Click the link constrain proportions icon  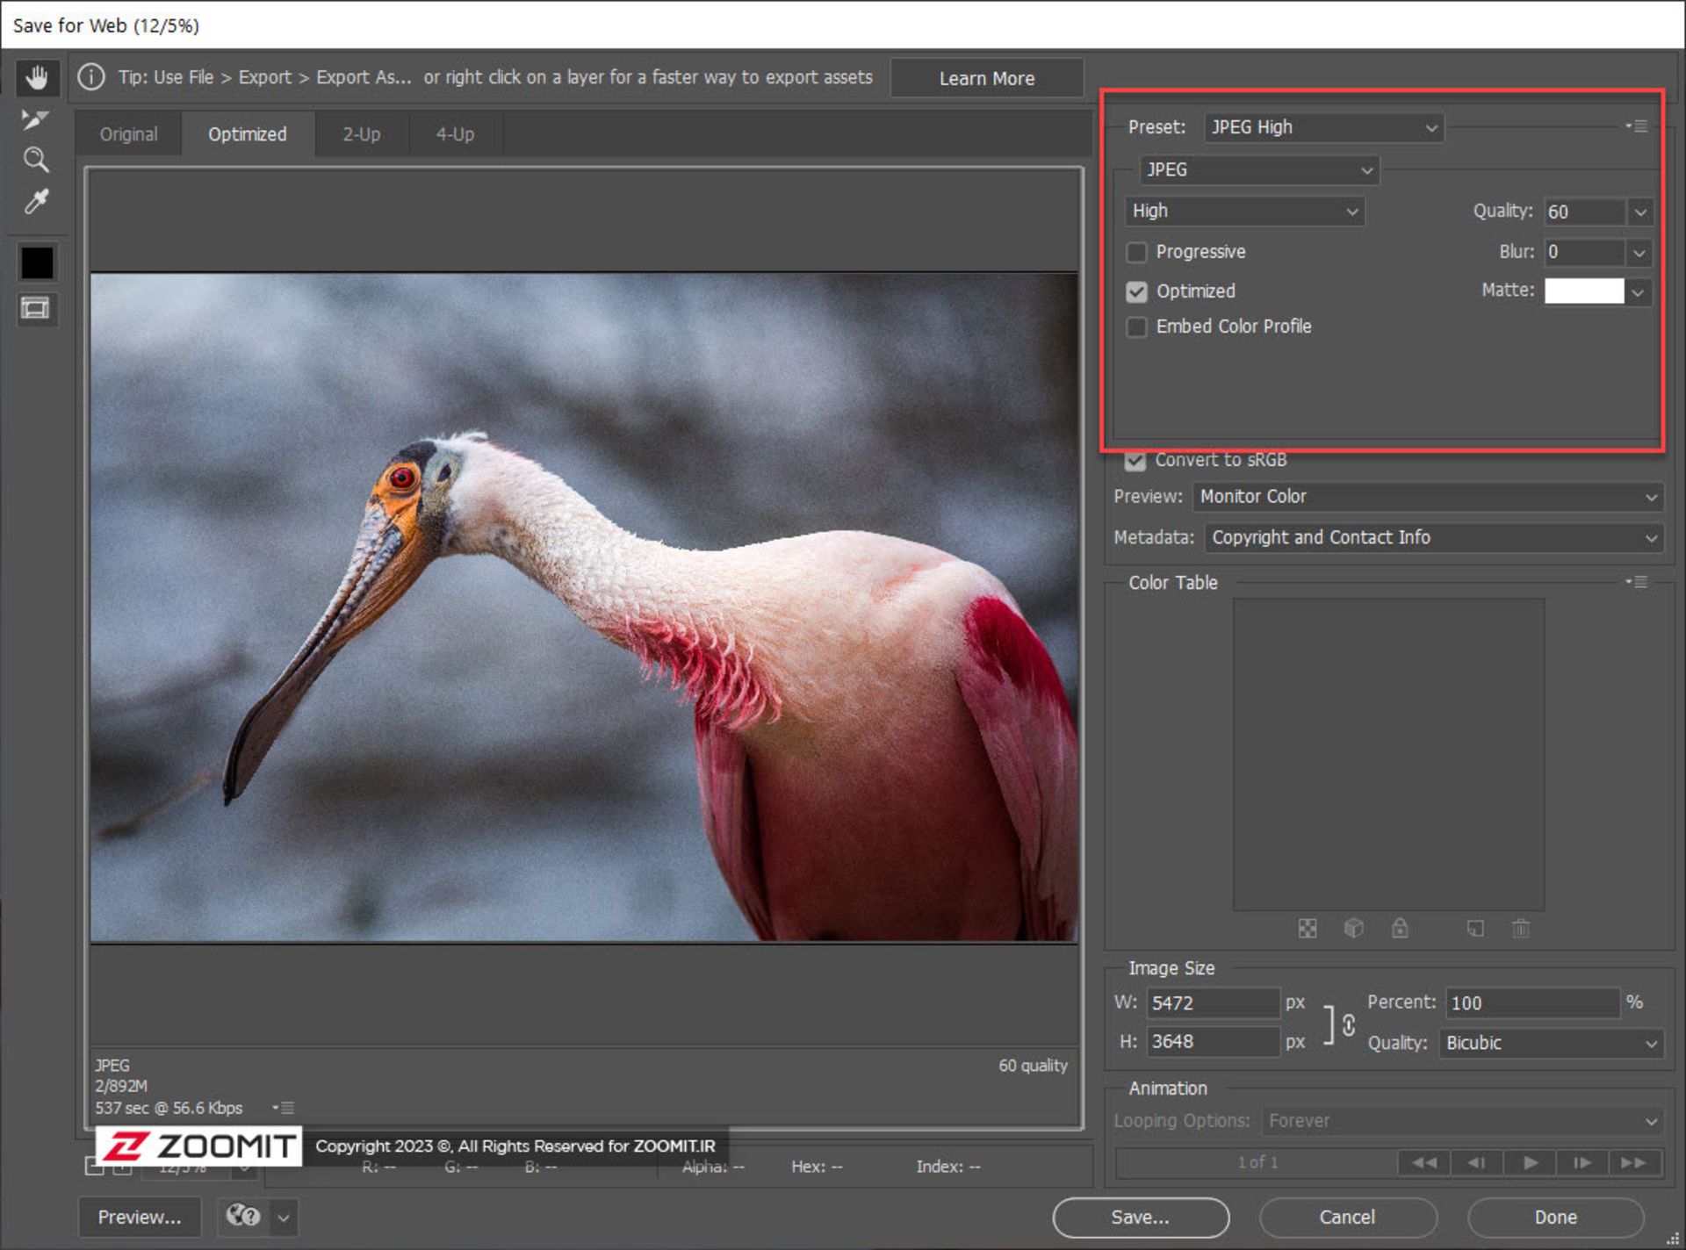coord(1348,1024)
